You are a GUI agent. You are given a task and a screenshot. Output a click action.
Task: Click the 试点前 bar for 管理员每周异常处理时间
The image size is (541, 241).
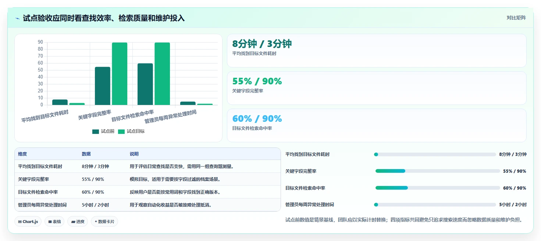188,103
